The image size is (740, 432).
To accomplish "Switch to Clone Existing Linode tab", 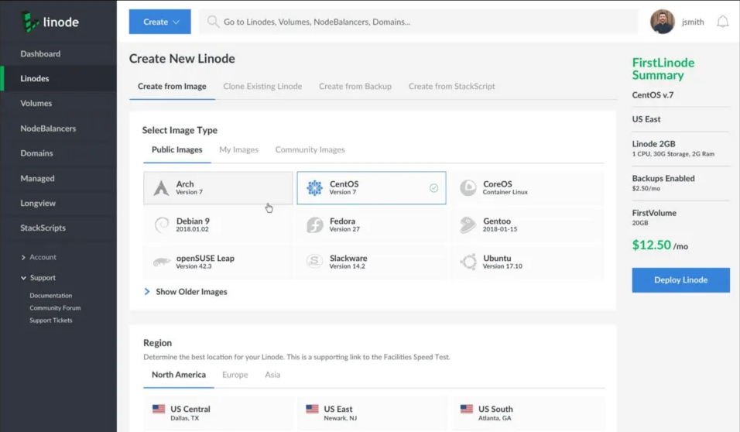I will (262, 87).
